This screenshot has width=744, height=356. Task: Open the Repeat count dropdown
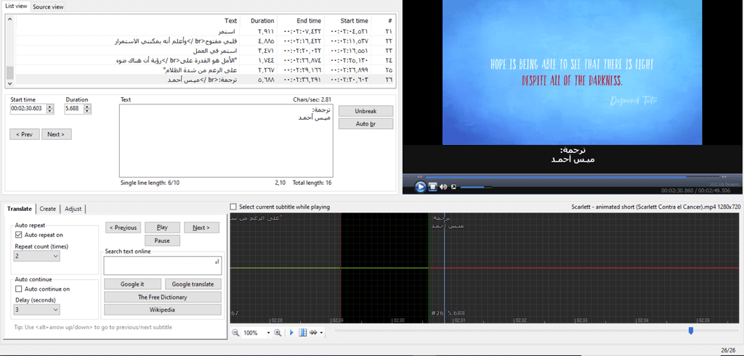37,256
